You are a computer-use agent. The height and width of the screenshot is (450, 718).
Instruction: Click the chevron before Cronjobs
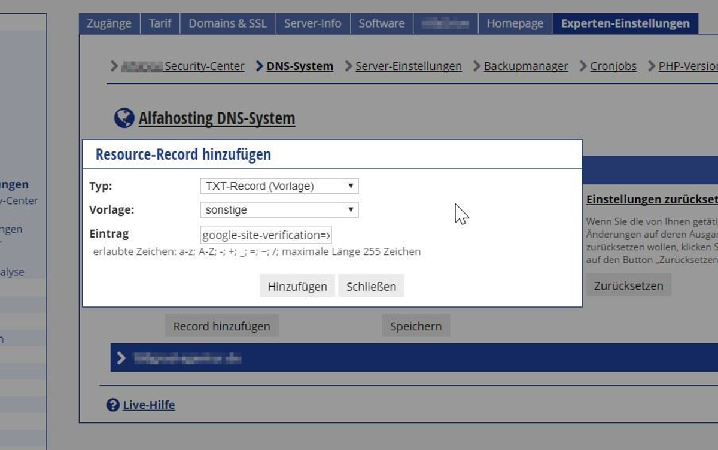583,66
